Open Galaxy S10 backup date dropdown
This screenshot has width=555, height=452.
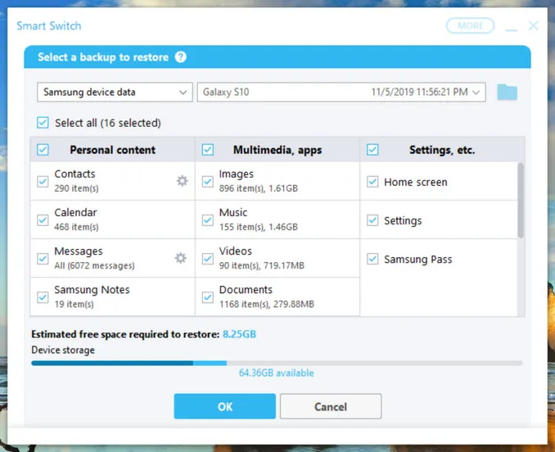coord(341,92)
